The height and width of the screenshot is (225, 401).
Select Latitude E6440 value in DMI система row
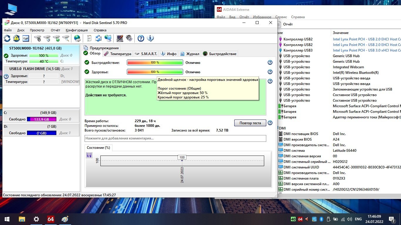pos(345,151)
